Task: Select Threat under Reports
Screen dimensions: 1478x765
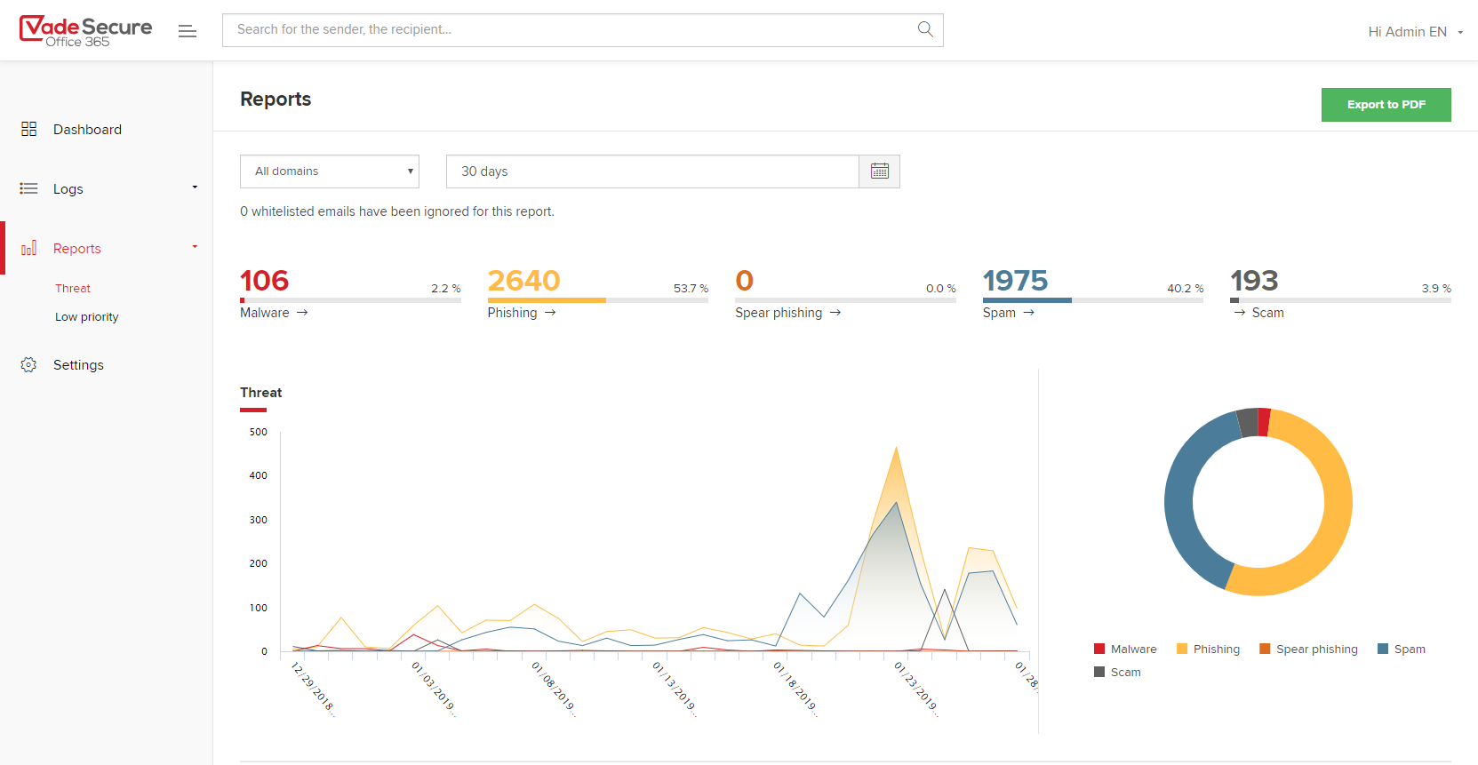Action: point(73,289)
